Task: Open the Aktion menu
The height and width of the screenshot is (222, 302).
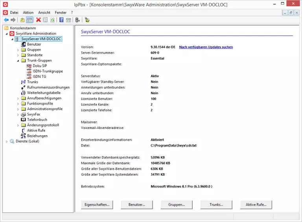Action: coord(28,13)
